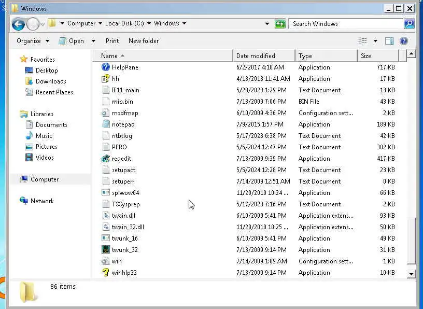The image size is (423, 309).
Task: Select Downloads under Favorites
Action: [x=51, y=81]
